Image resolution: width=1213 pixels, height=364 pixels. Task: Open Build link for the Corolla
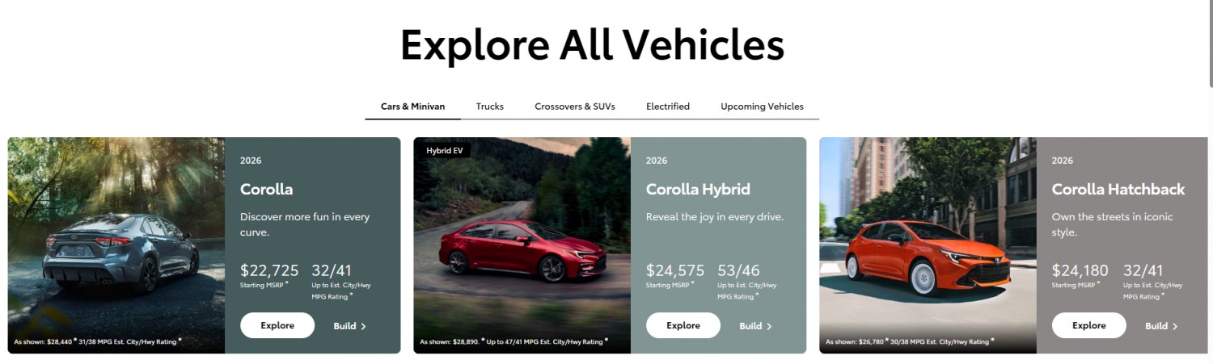click(350, 326)
